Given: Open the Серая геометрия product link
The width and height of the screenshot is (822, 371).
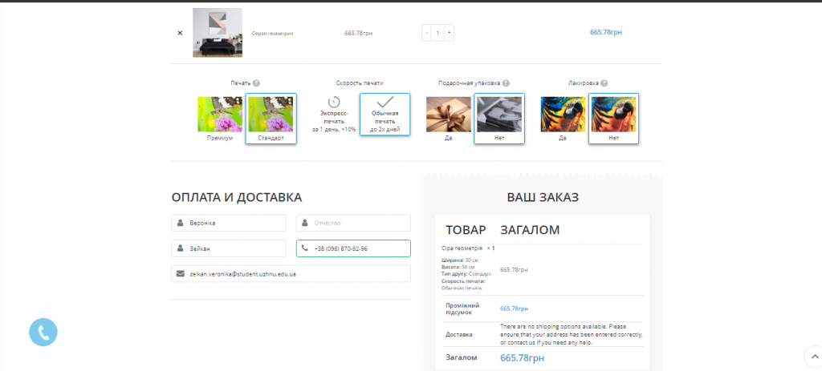Looking at the screenshot, I should pos(273,34).
